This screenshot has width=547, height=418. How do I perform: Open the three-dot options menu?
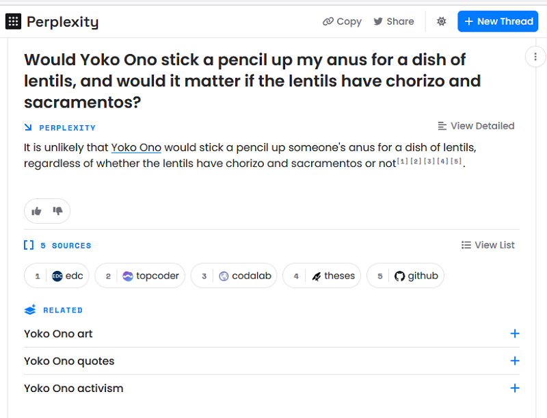(535, 57)
